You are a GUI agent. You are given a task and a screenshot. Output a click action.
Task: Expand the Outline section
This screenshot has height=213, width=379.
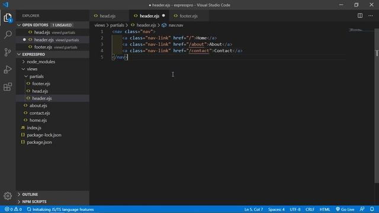(x=19, y=194)
